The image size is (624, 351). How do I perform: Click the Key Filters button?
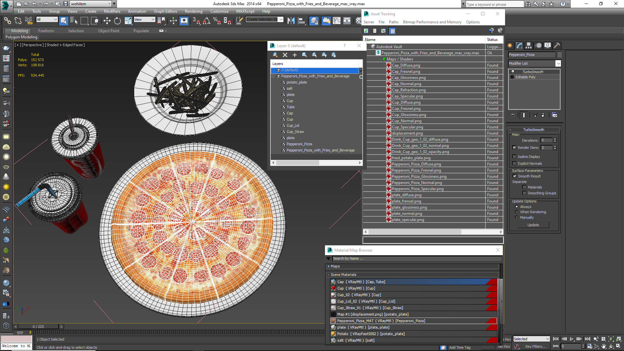click(x=535, y=346)
